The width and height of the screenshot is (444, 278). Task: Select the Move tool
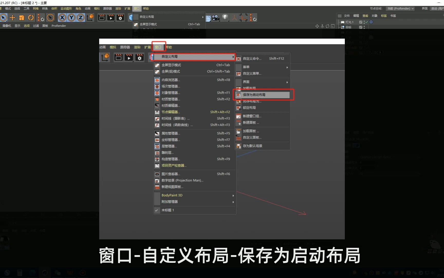(x=12, y=18)
